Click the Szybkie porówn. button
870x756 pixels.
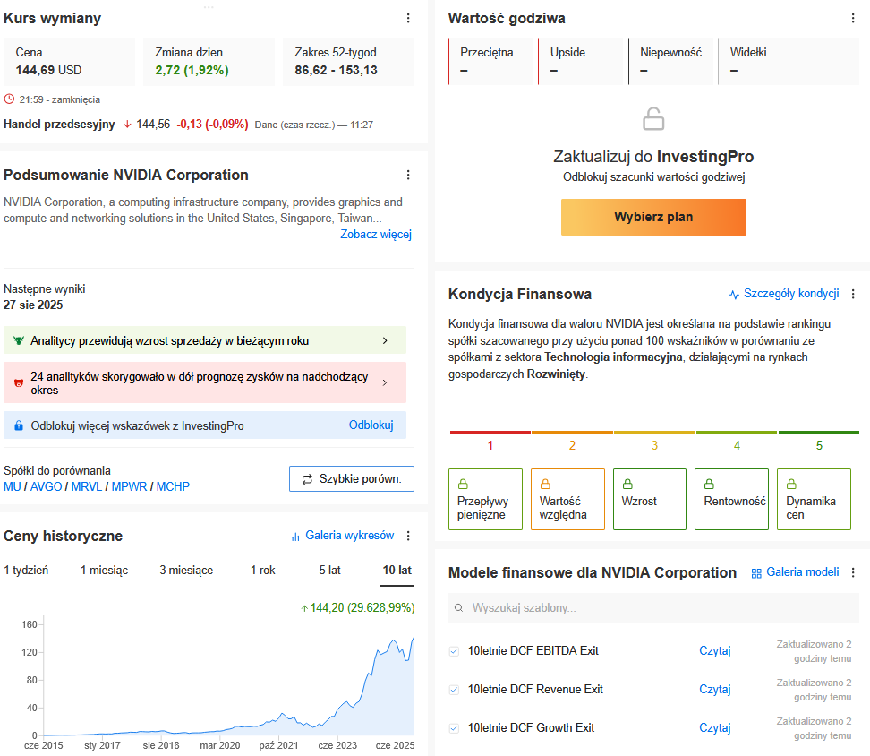pos(352,479)
